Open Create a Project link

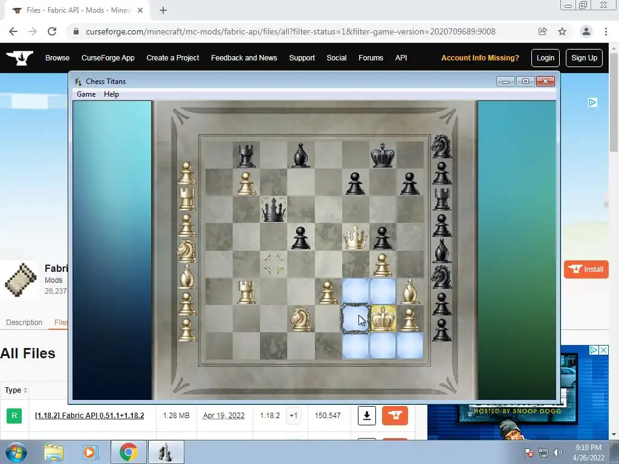coord(172,57)
